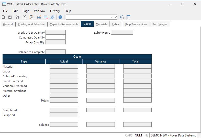Click the Labor Hours field
Viewport: 201px width, 138px height.
[x=122, y=32]
